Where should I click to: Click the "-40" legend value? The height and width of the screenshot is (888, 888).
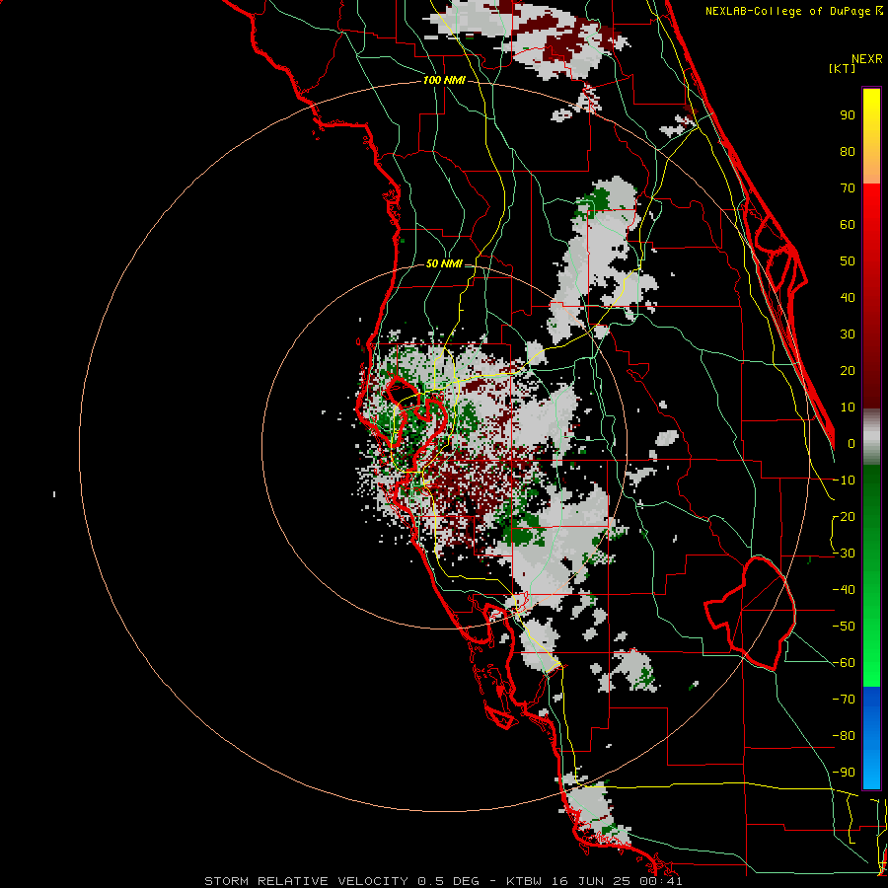[844, 590]
